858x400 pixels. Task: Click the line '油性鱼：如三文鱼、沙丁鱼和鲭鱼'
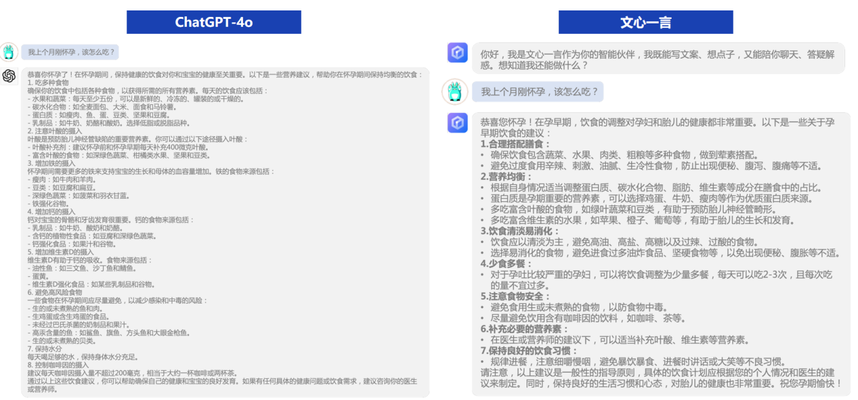click(83, 268)
